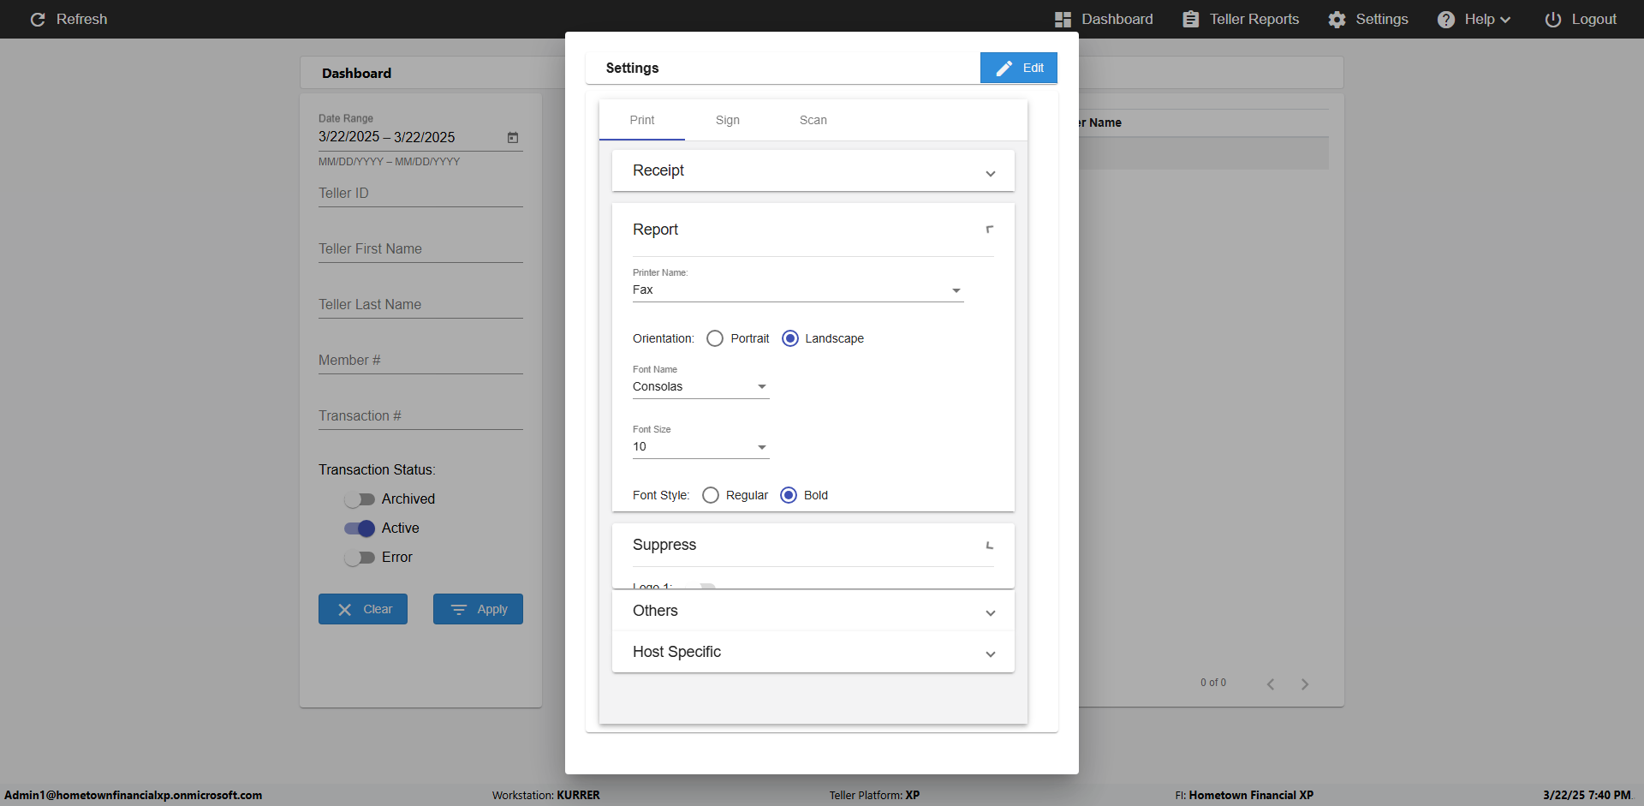Click the Refresh icon in top bar
1644x806 pixels.
pyautogui.click(x=38, y=19)
